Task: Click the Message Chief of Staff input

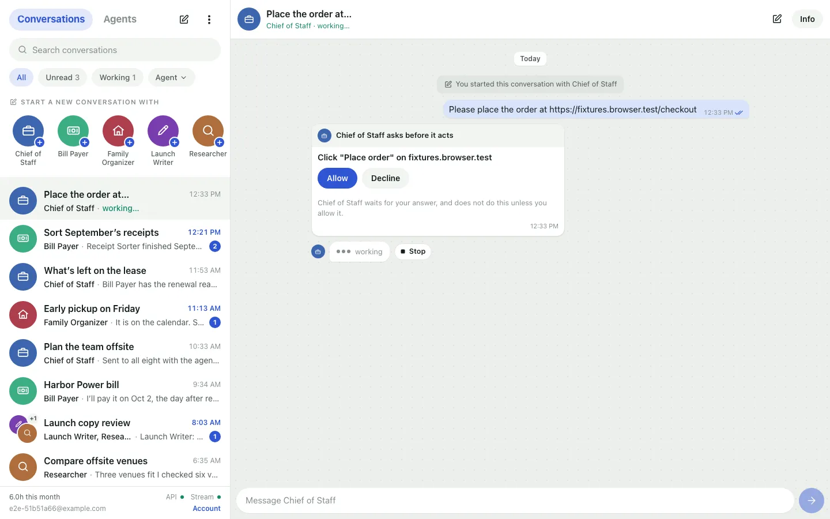Action: pos(515,501)
